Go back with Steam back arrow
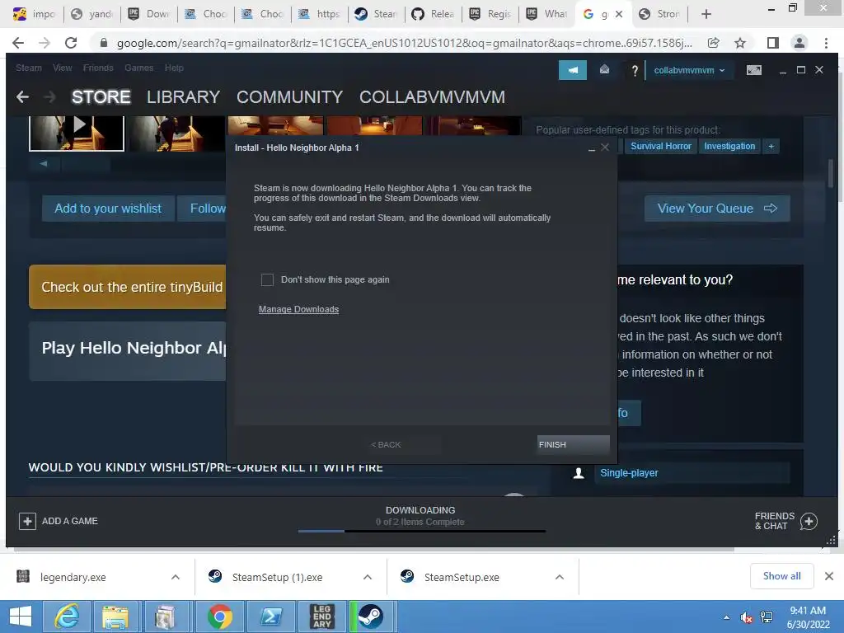 tap(22, 97)
